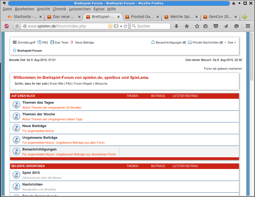Show bookmarks list icon in toolbar
Image resolution: width=255 pixels, height=197 pixels.
(206, 26)
